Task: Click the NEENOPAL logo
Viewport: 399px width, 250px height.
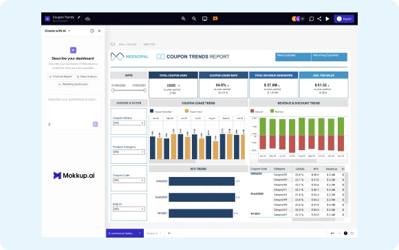Action: coord(129,56)
